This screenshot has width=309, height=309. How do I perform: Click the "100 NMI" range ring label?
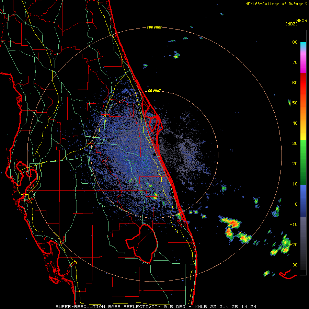coord(154,27)
